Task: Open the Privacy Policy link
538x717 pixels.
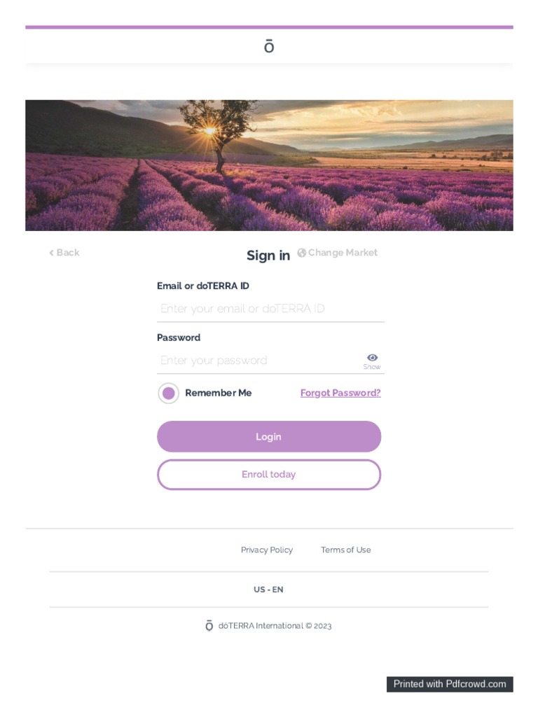Action: click(x=267, y=550)
